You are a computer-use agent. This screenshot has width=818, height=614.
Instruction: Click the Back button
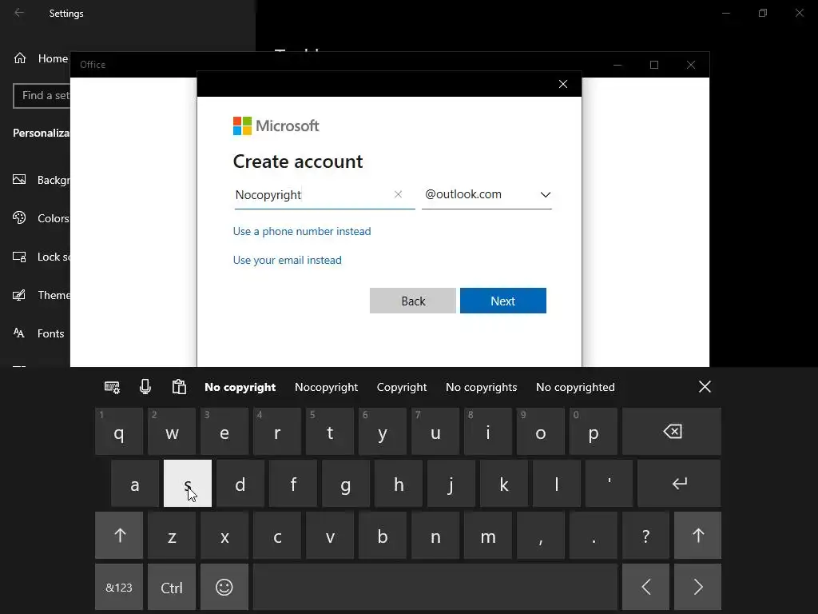(413, 301)
